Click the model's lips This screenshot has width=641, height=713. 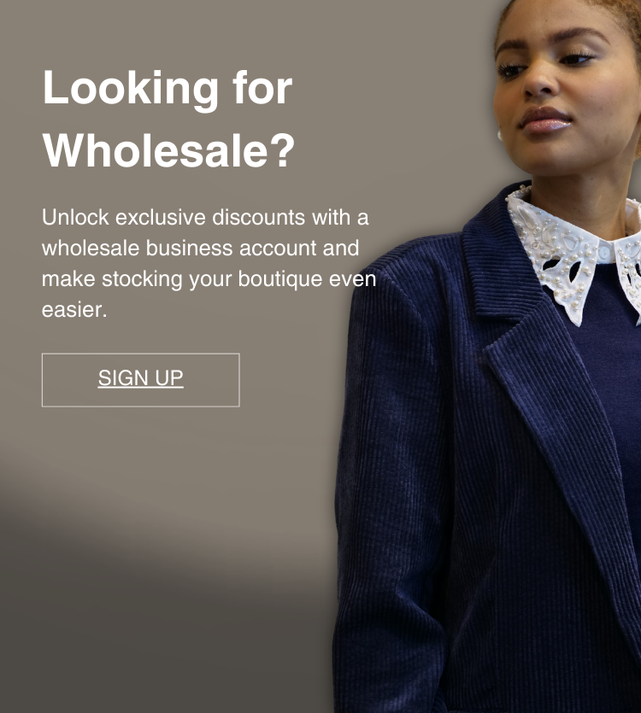click(x=545, y=120)
